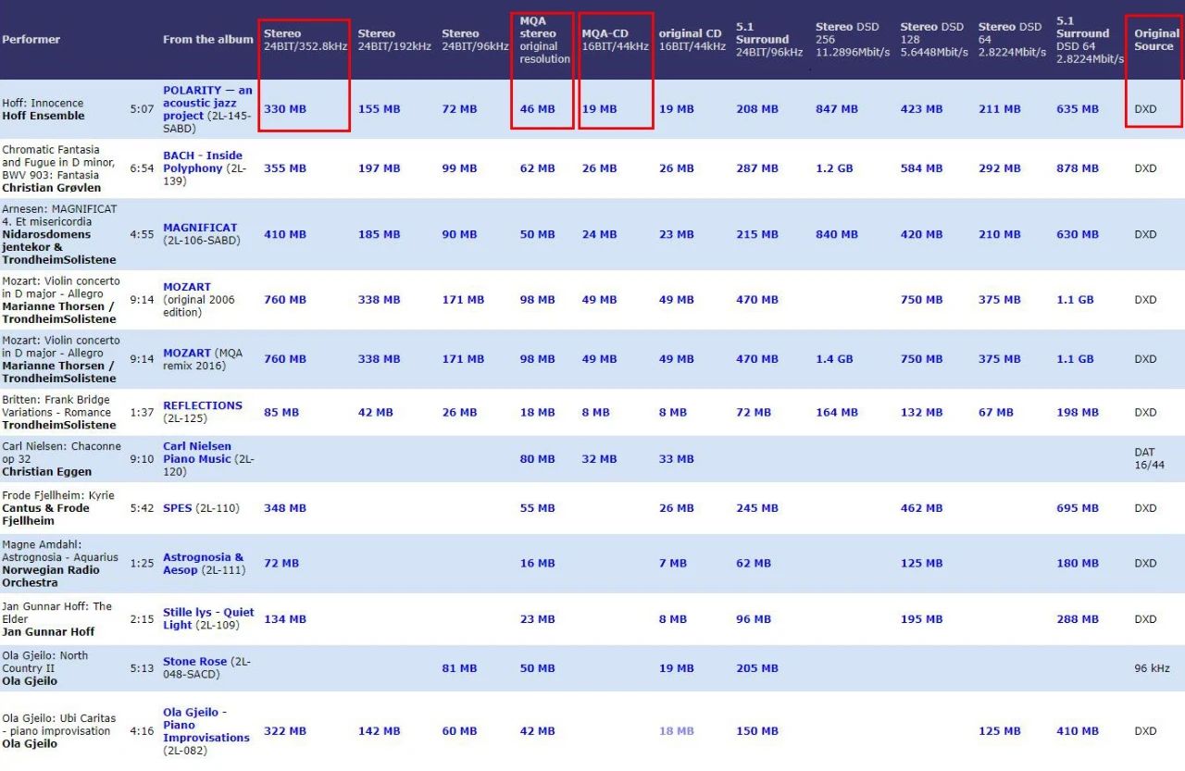This screenshot has width=1185, height=771.
Task: Open the MAGNIFICAT album link
Action: (200, 228)
